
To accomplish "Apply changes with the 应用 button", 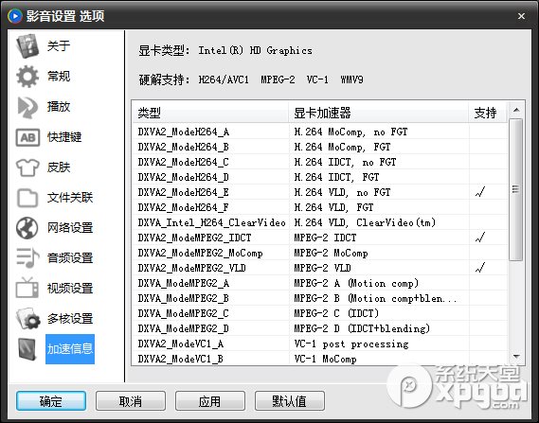I will click(209, 400).
